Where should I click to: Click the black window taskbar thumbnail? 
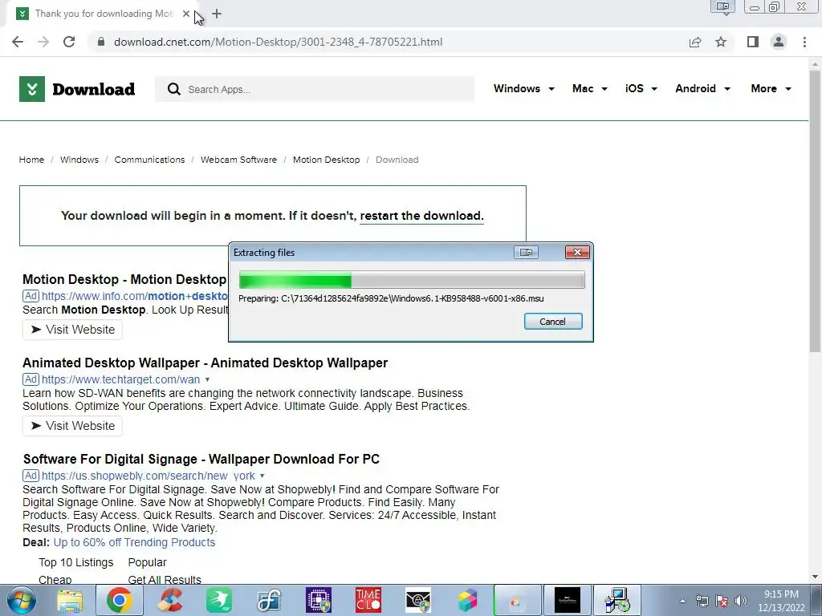point(568,600)
